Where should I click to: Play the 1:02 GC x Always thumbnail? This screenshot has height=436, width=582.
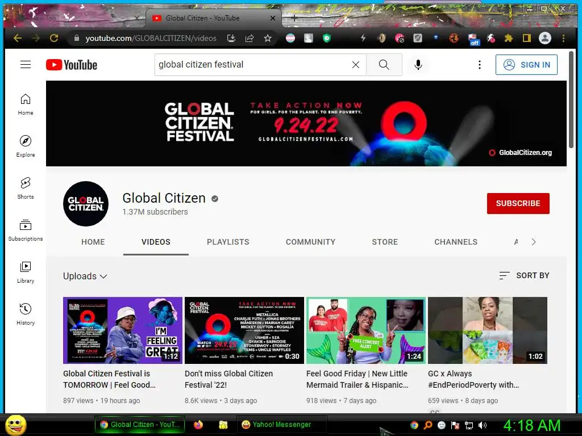487,330
